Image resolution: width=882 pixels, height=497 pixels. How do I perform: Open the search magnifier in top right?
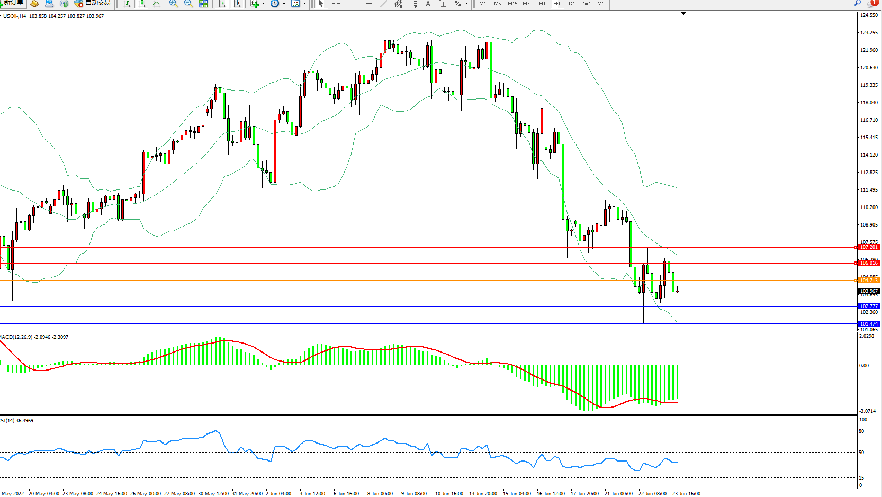click(x=857, y=3)
